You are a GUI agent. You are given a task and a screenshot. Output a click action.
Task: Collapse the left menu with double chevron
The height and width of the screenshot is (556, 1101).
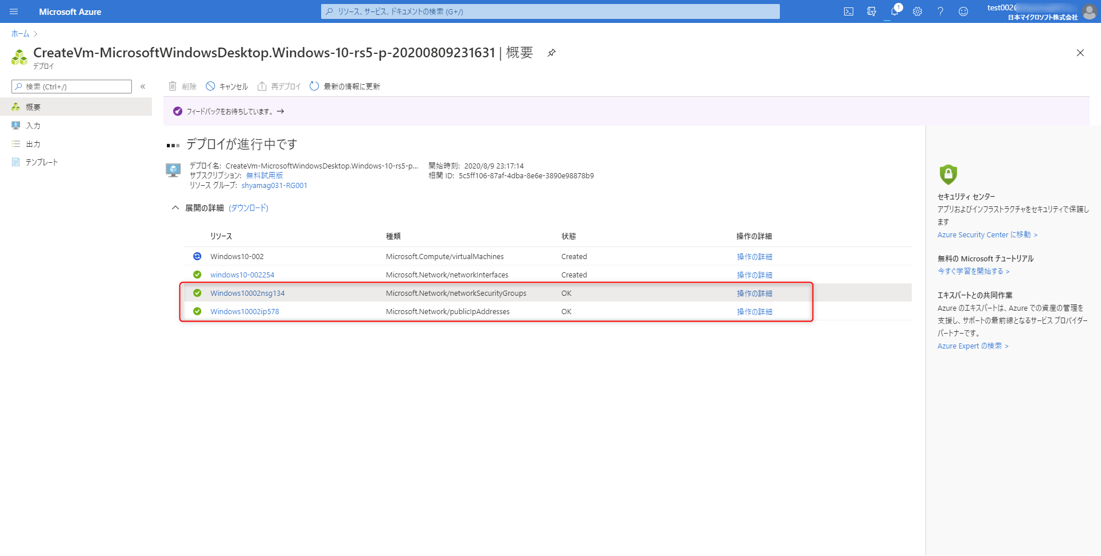143,87
